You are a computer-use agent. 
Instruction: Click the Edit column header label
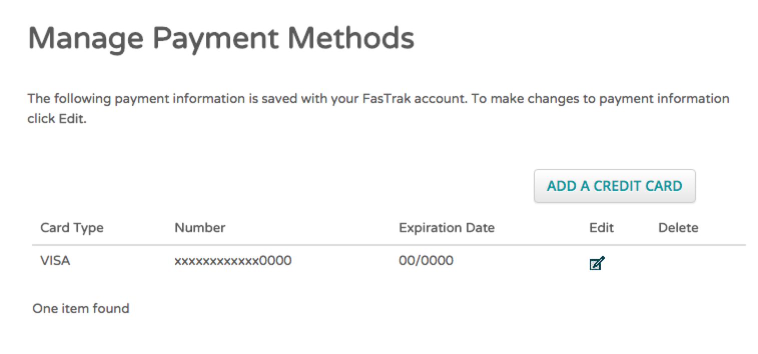[601, 228]
